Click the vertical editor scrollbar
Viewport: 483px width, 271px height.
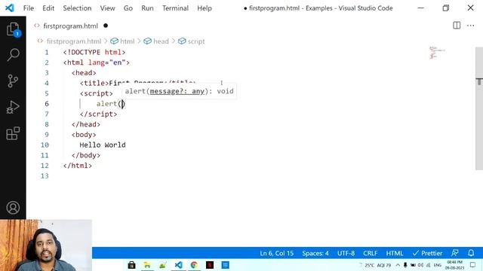coord(479,108)
